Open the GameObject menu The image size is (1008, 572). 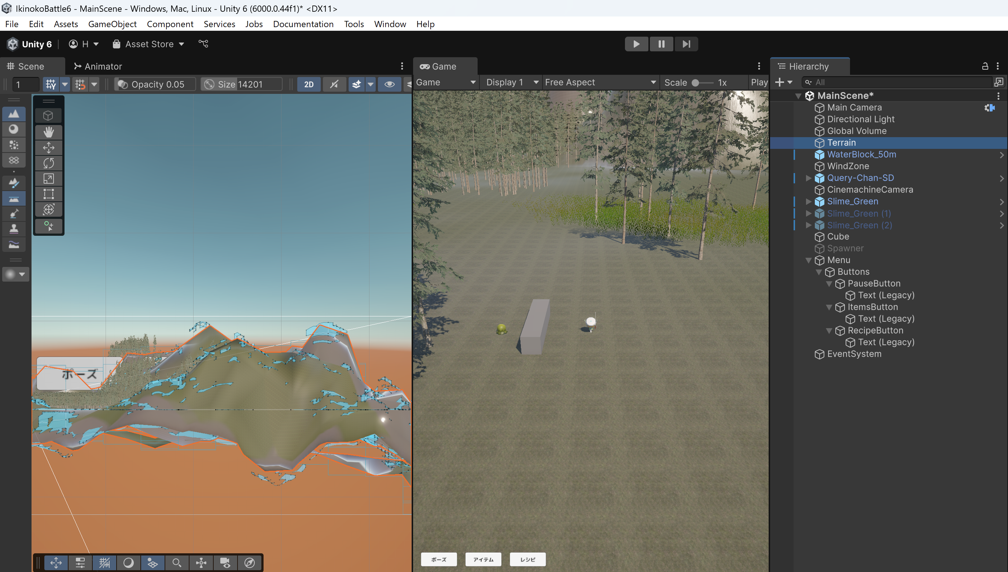point(112,24)
